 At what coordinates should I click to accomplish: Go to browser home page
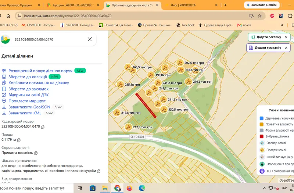pyautogui.click(x=8, y=16)
